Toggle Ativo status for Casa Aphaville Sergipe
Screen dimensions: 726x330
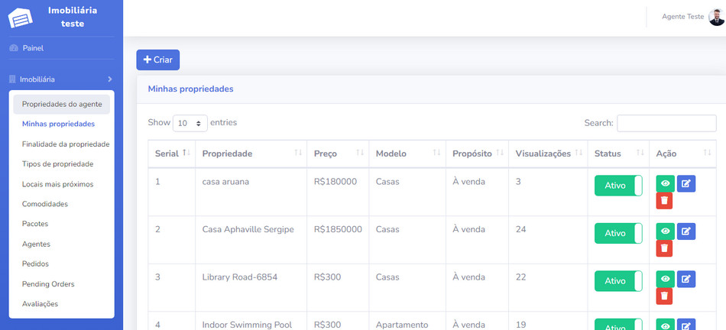tap(618, 233)
